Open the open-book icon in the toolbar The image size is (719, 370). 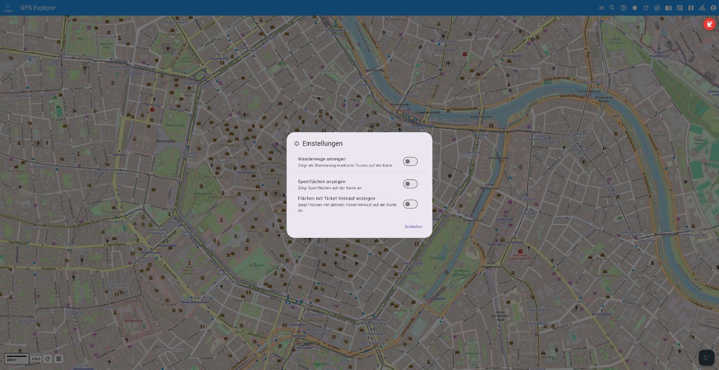(668, 8)
